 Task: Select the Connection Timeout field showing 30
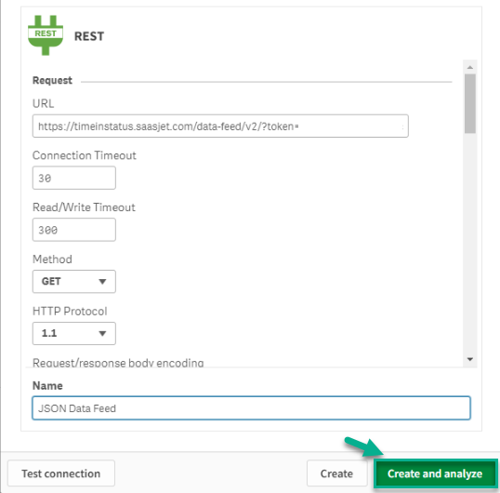[74, 178]
